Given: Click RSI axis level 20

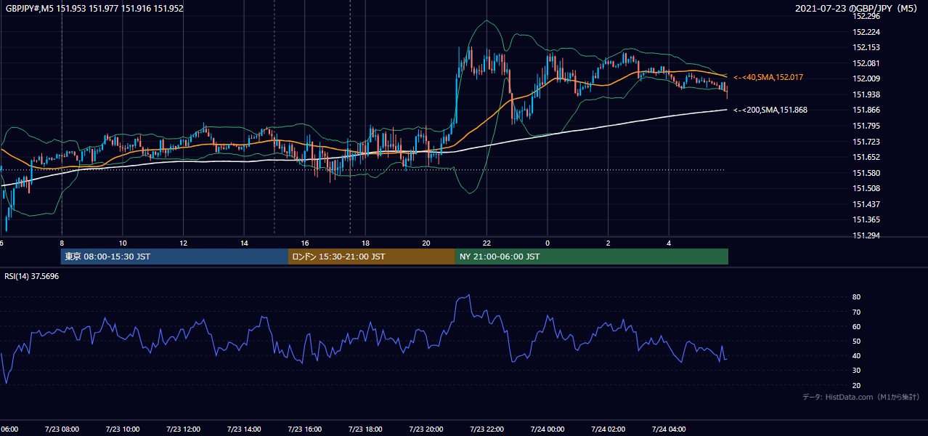Looking at the screenshot, I should [857, 385].
